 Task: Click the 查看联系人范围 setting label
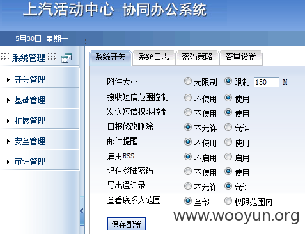point(134,200)
